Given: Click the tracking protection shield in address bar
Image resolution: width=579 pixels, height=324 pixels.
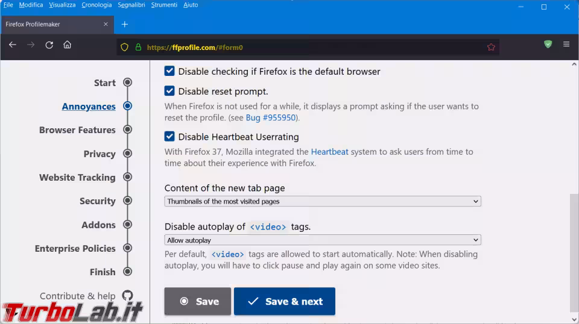Looking at the screenshot, I should tap(124, 47).
